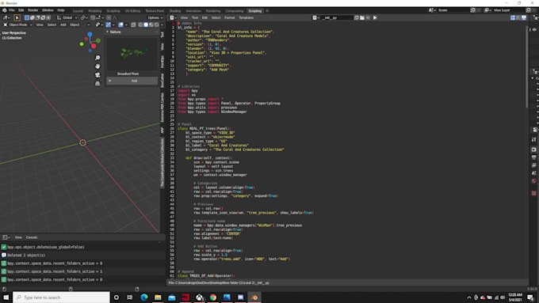Click the Windows taskbar search box

61,297
